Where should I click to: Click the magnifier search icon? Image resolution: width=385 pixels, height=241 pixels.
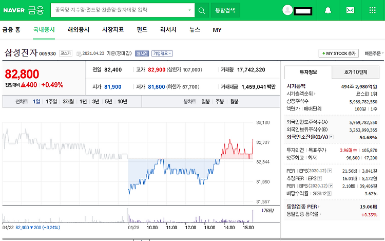tap(202, 10)
